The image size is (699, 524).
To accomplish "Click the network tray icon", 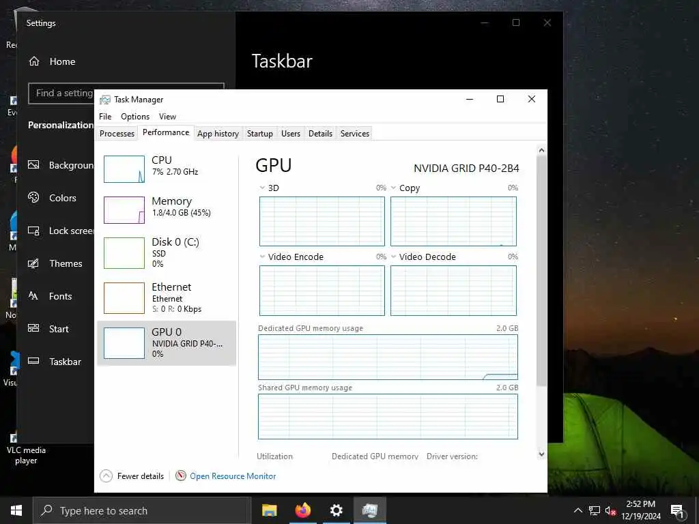I will click(595, 510).
